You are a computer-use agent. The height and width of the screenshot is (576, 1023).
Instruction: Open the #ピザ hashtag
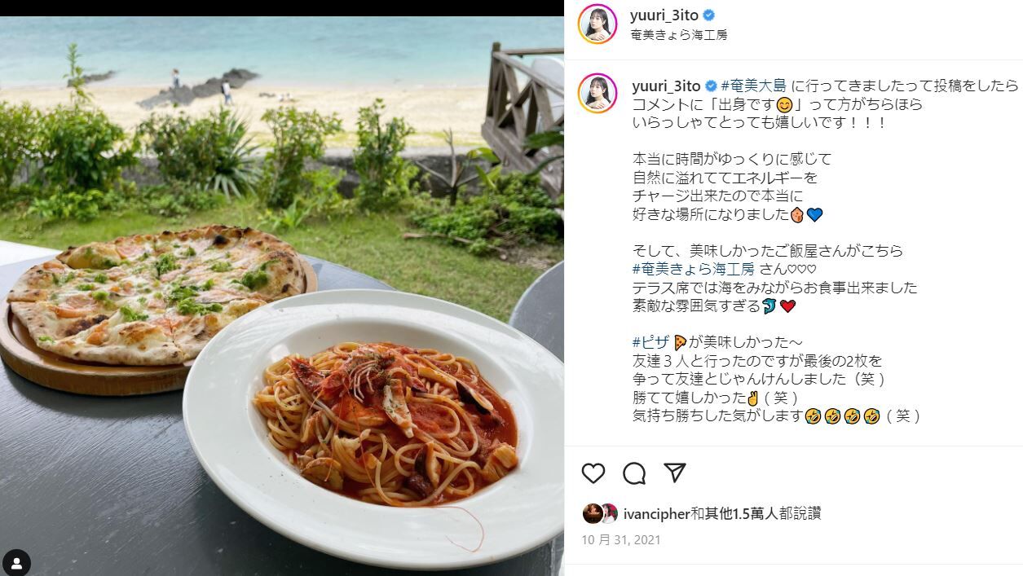[650, 342]
